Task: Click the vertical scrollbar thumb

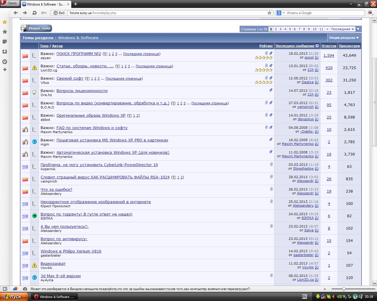Action: [375, 101]
